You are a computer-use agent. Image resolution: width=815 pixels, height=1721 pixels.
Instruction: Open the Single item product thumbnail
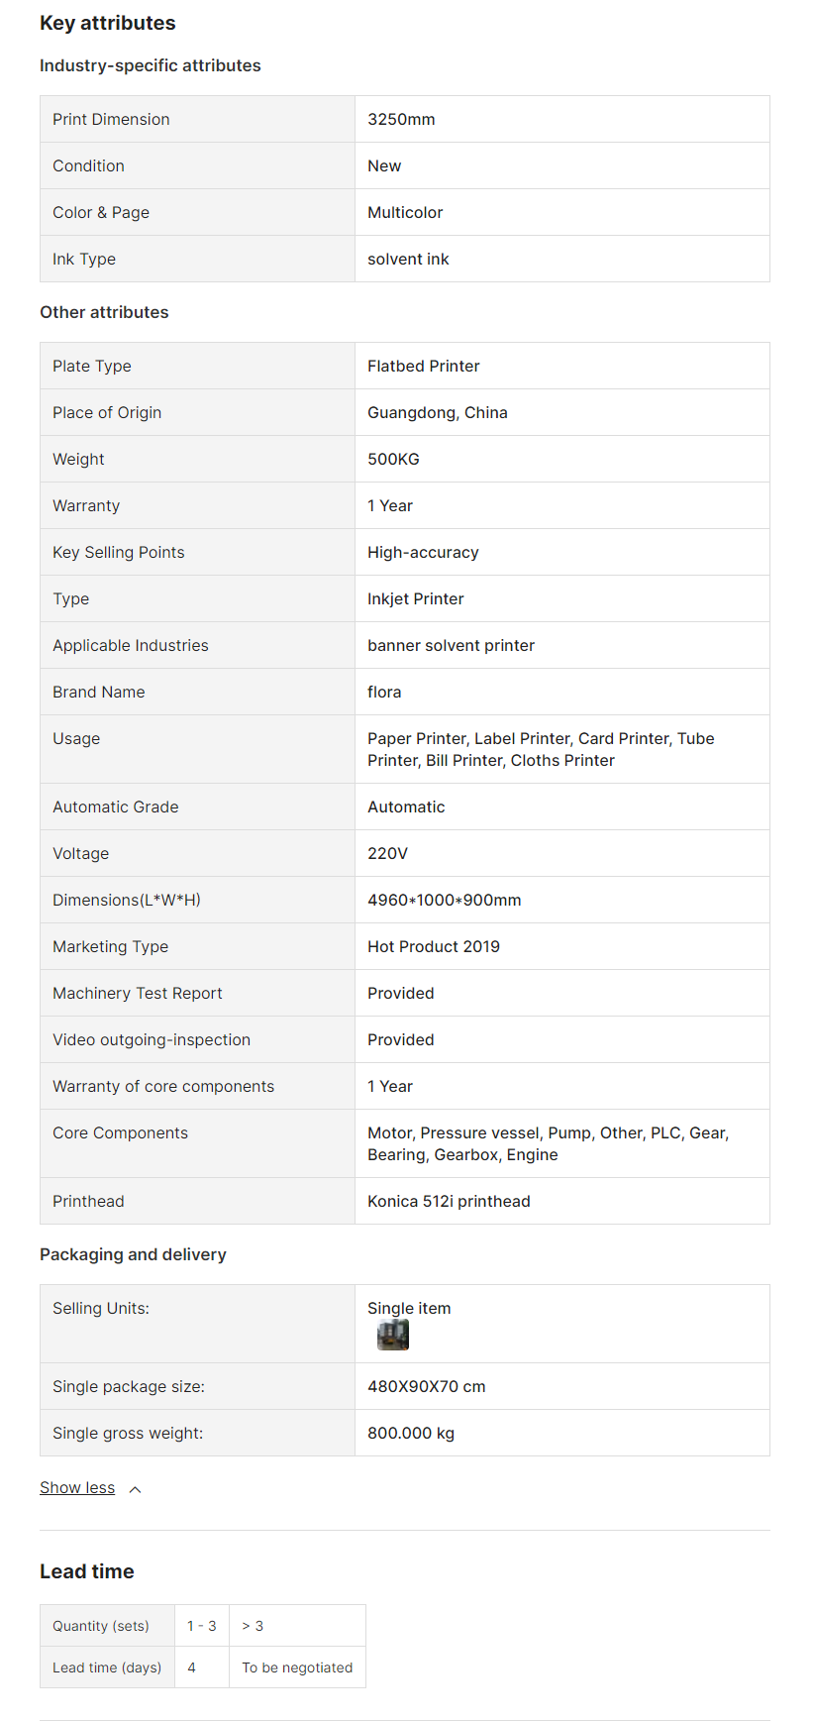click(393, 1335)
